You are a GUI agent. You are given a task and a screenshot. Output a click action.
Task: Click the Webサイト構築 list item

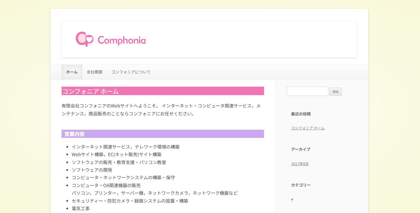coord(117,154)
